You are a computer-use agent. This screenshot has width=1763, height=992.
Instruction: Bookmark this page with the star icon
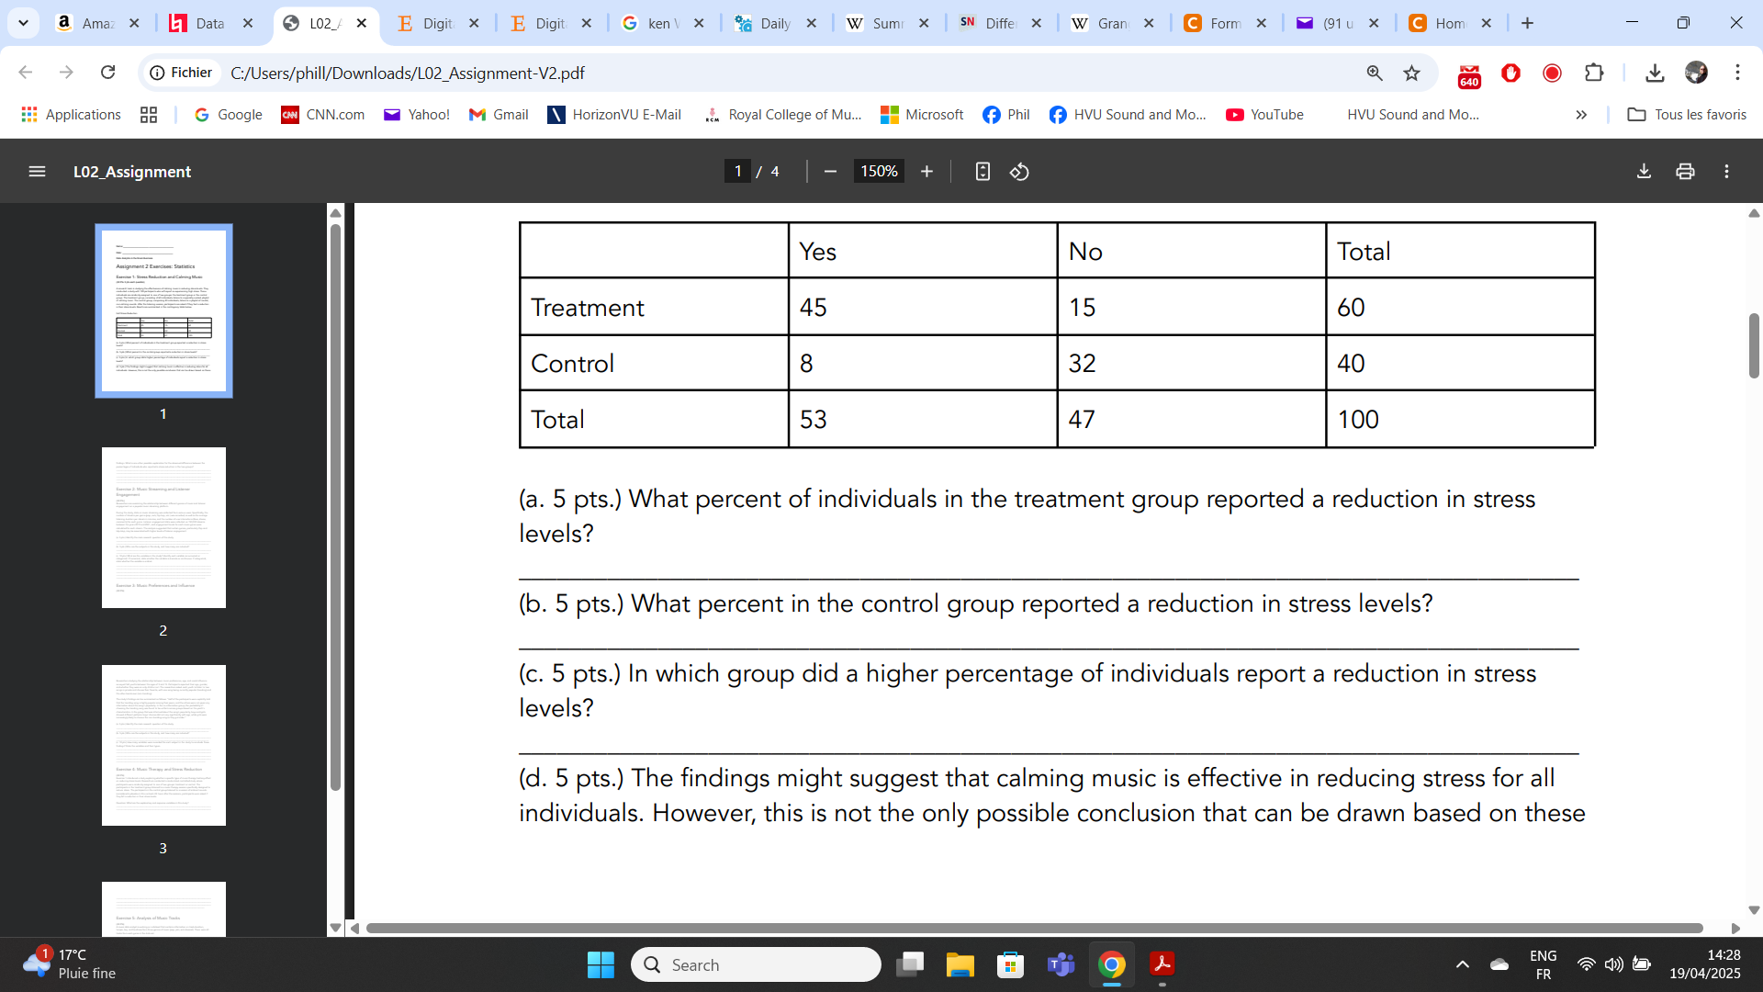click(x=1411, y=73)
